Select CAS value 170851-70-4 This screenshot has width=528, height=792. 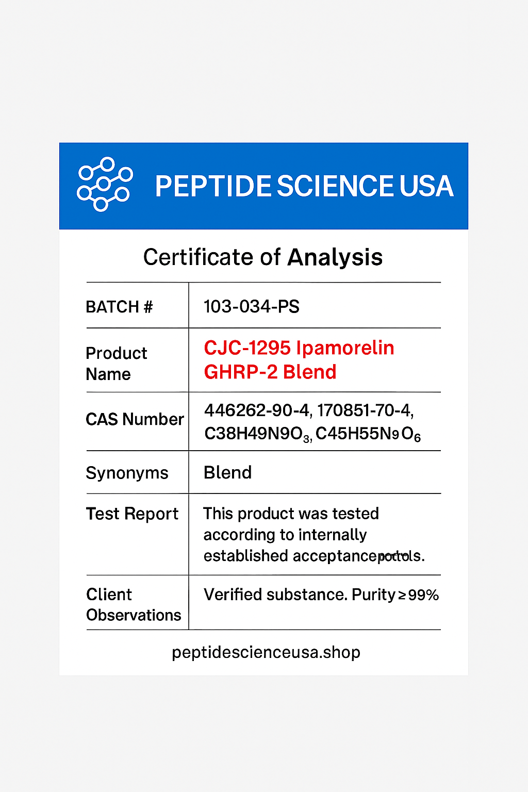click(366, 410)
